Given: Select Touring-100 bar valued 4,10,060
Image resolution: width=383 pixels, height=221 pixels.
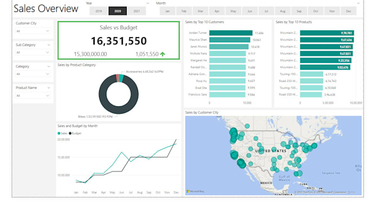Looking at the screenshot, I should tap(311, 88).
